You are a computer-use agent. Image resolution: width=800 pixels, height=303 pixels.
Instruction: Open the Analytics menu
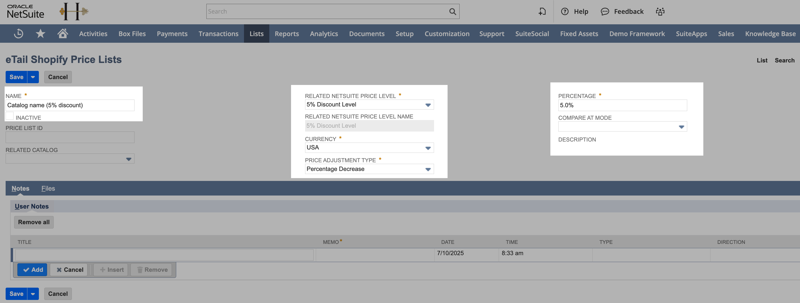pyautogui.click(x=324, y=34)
